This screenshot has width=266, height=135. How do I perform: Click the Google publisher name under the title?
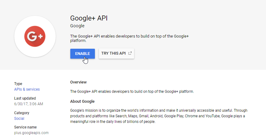[x=77, y=26]
